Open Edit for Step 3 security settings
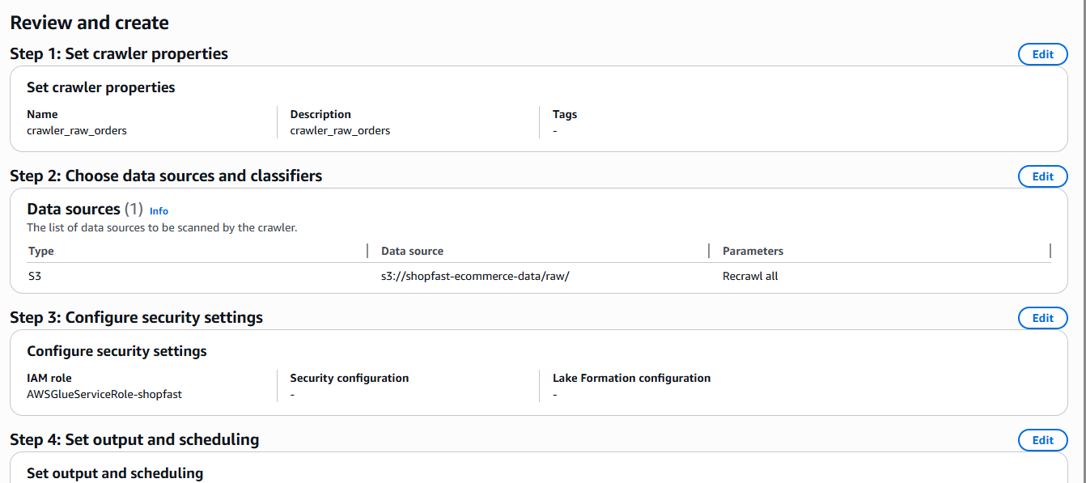This screenshot has width=1086, height=483. [1042, 318]
